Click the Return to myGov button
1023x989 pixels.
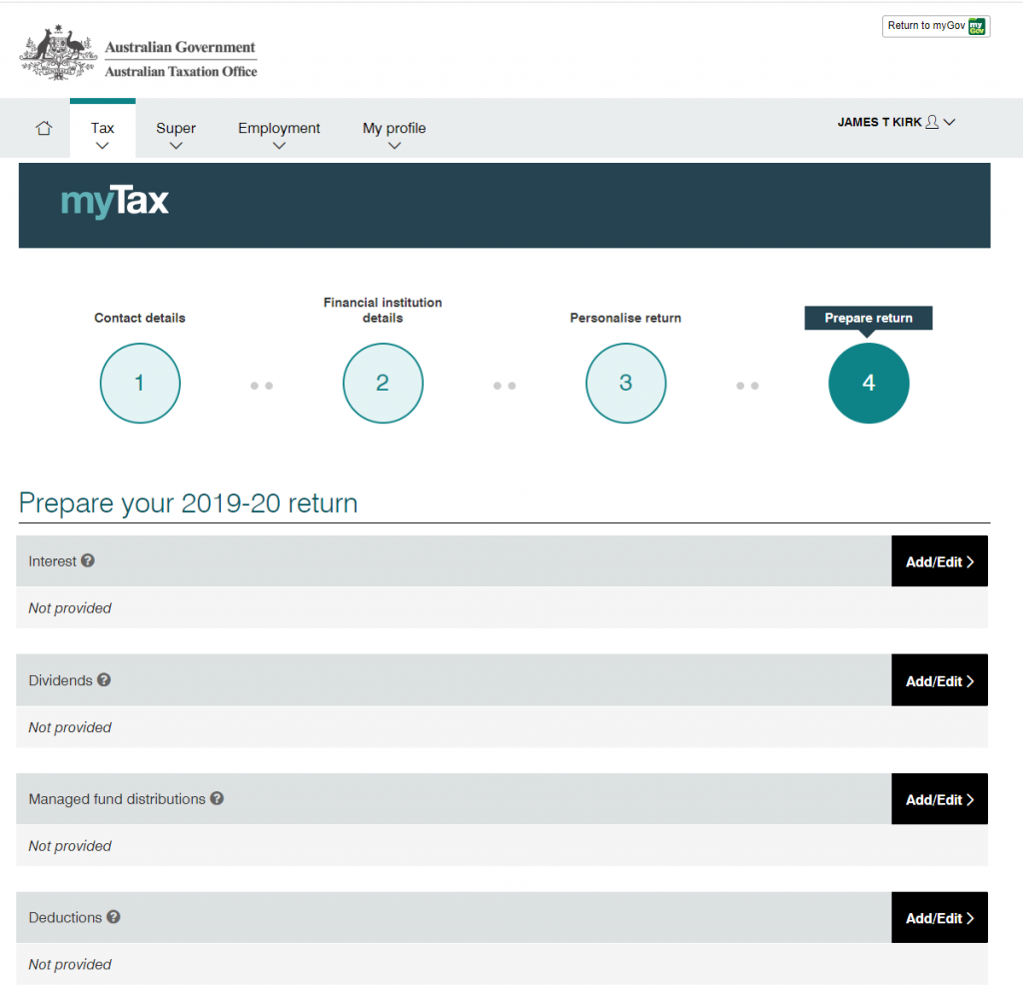coord(936,26)
